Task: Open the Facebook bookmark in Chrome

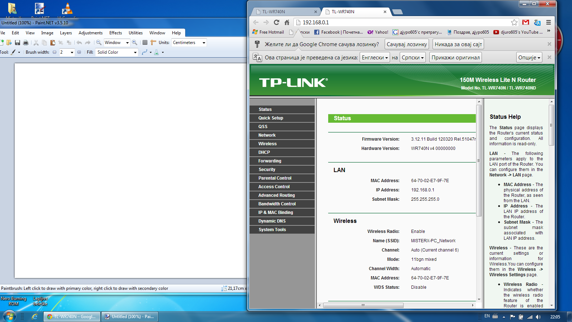Action: 338,32
